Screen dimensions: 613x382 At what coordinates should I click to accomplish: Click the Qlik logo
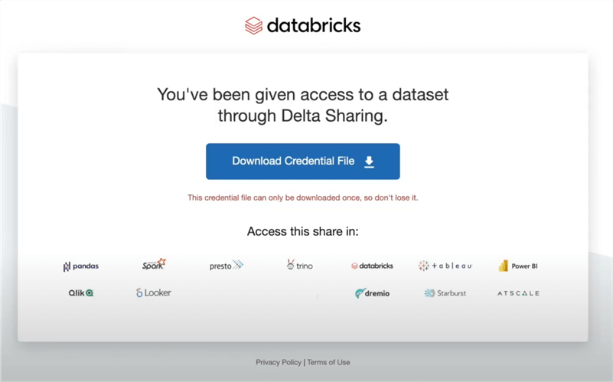[80, 293]
